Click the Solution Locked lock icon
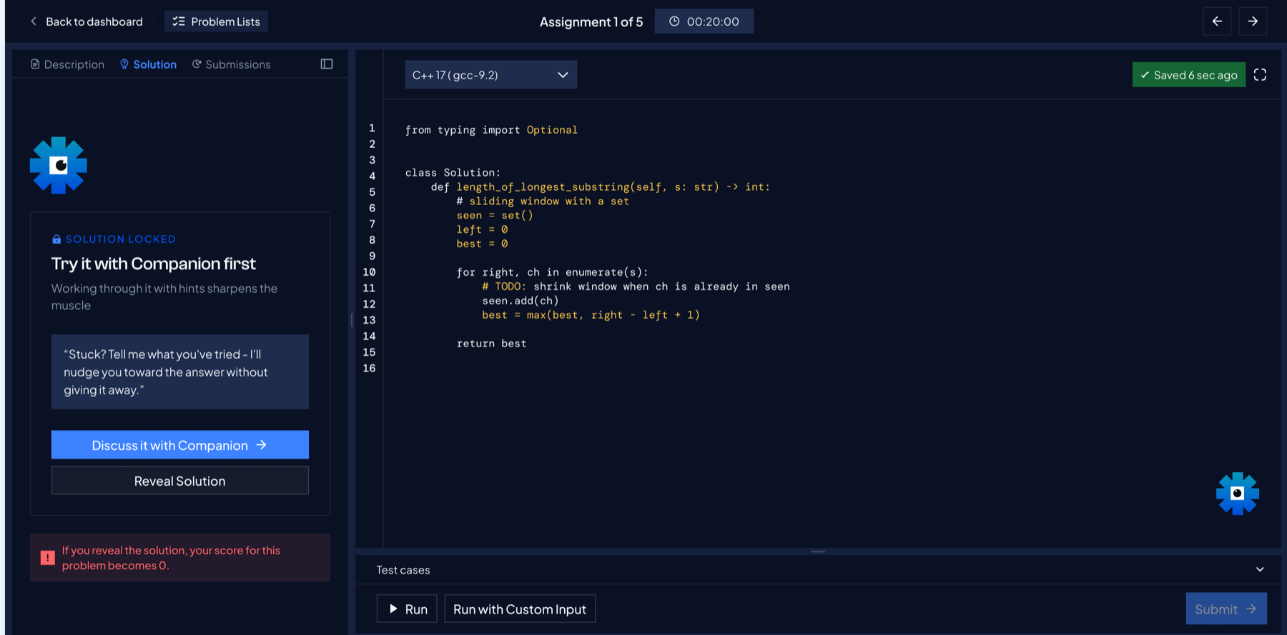1287x635 pixels. pos(56,239)
